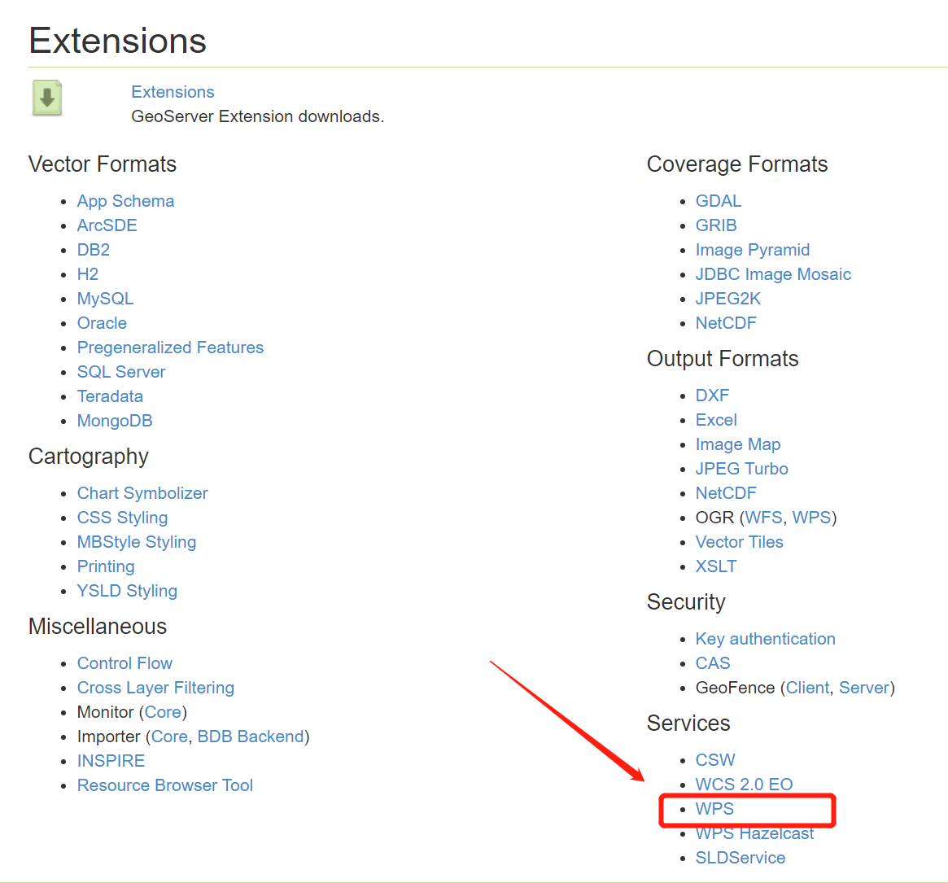Click the BDB Backend importer link
This screenshot has width=948, height=883.
251,737
